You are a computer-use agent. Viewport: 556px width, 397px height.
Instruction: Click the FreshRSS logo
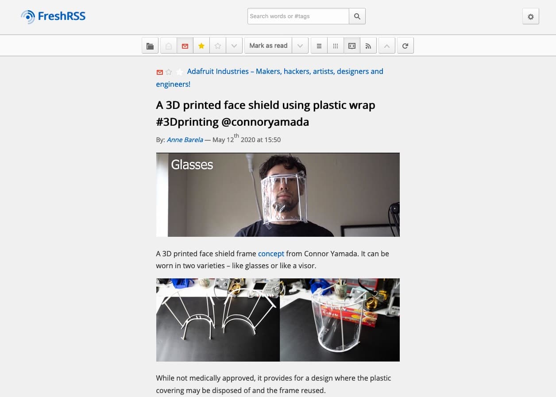click(x=53, y=17)
